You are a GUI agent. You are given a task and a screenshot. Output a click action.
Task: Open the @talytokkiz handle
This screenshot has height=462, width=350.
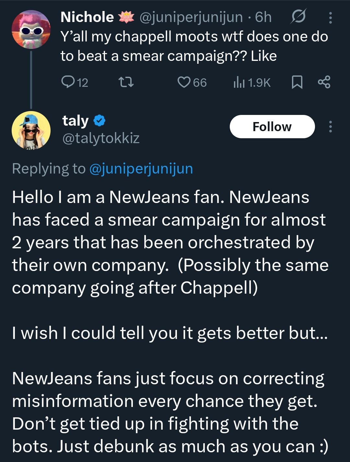(101, 138)
